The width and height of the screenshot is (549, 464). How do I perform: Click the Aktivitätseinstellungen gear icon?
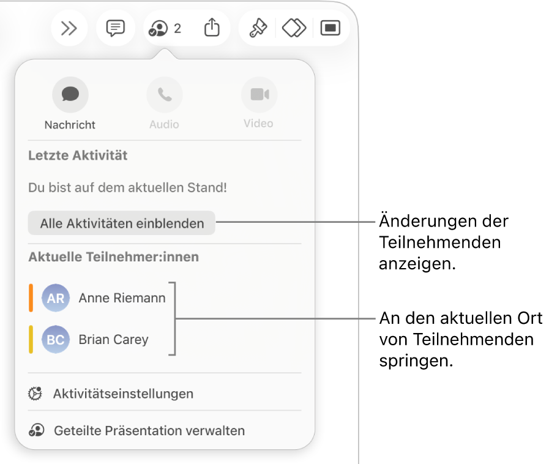point(35,394)
